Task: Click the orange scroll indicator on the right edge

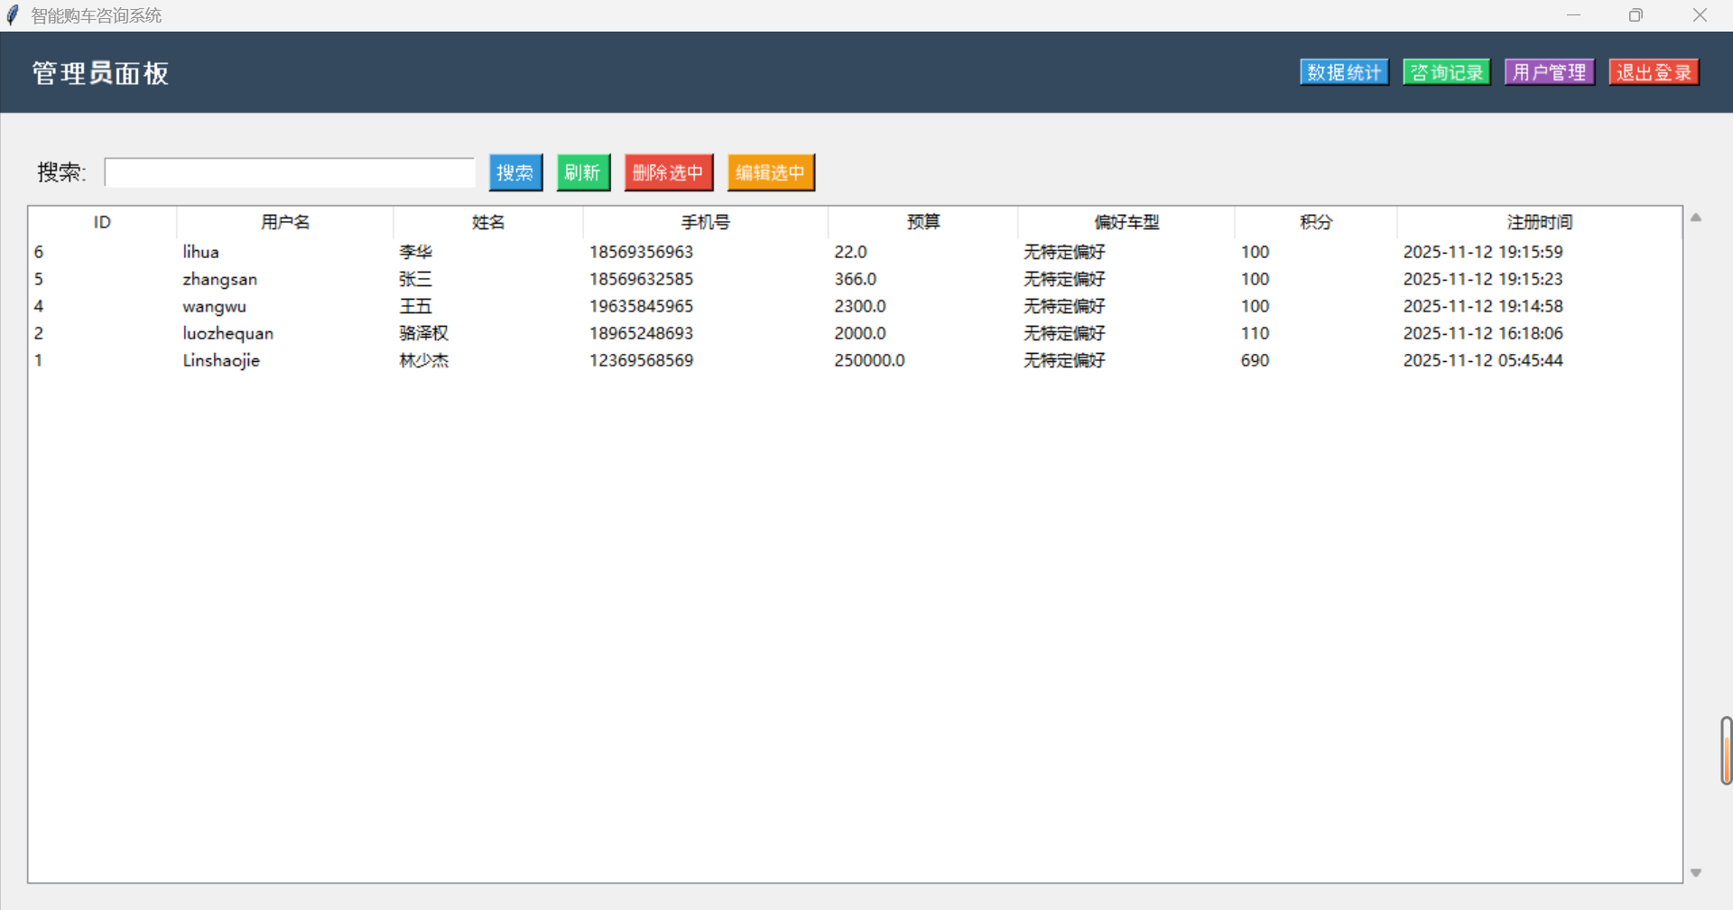Action: tap(1727, 751)
